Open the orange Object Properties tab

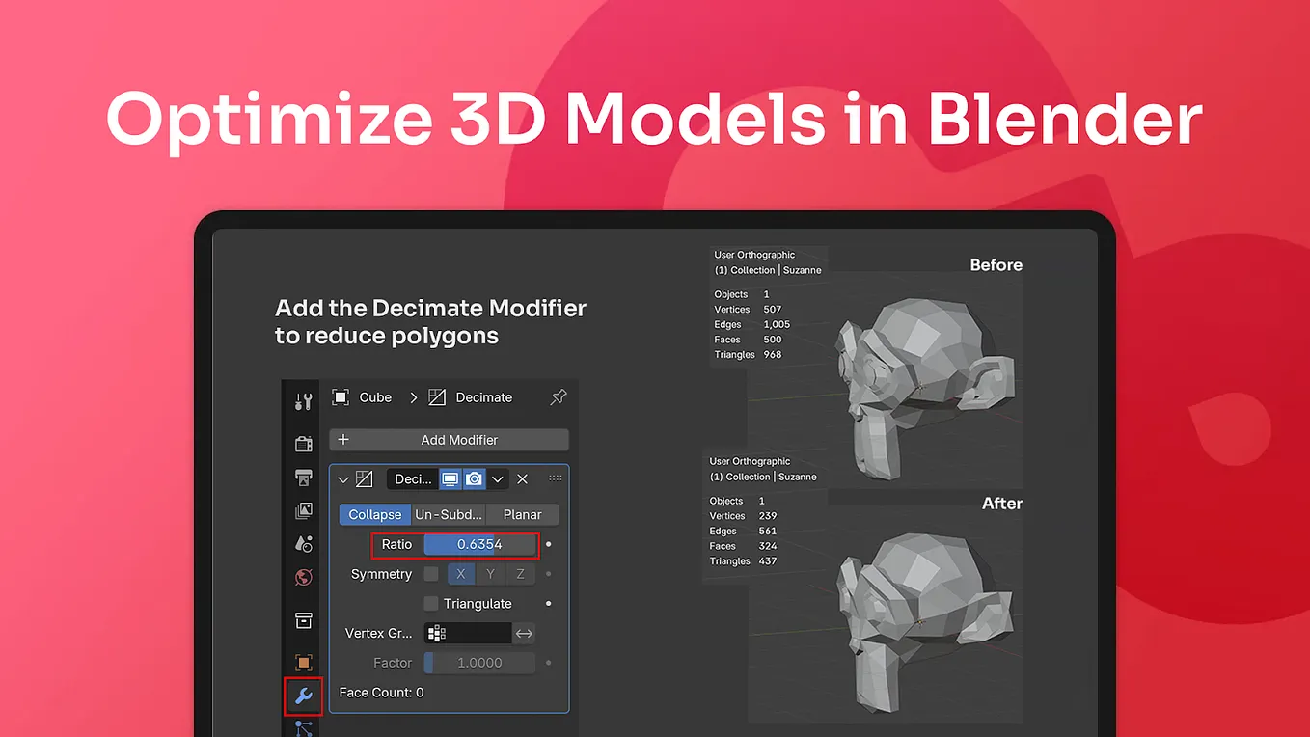click(303, 662)
